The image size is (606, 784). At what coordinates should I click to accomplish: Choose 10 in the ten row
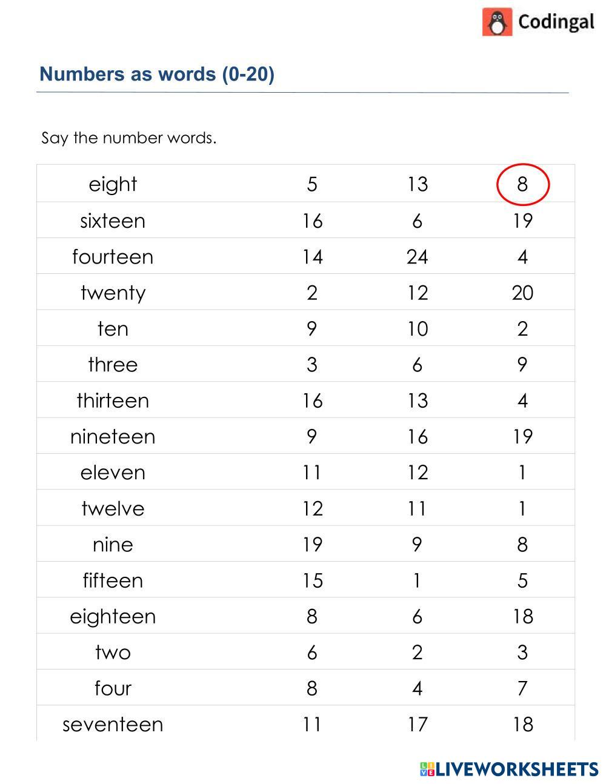[x=417, y=329]
